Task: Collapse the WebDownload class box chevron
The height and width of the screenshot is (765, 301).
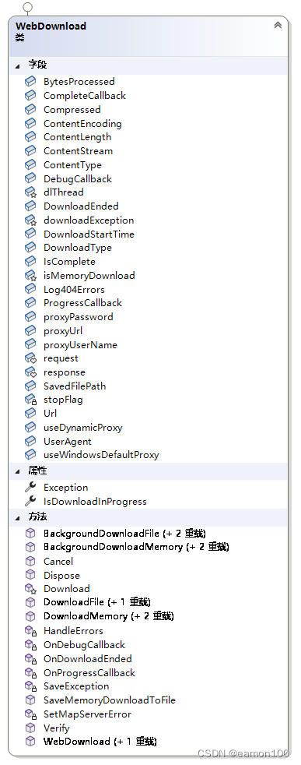Action: click(278, 25)
